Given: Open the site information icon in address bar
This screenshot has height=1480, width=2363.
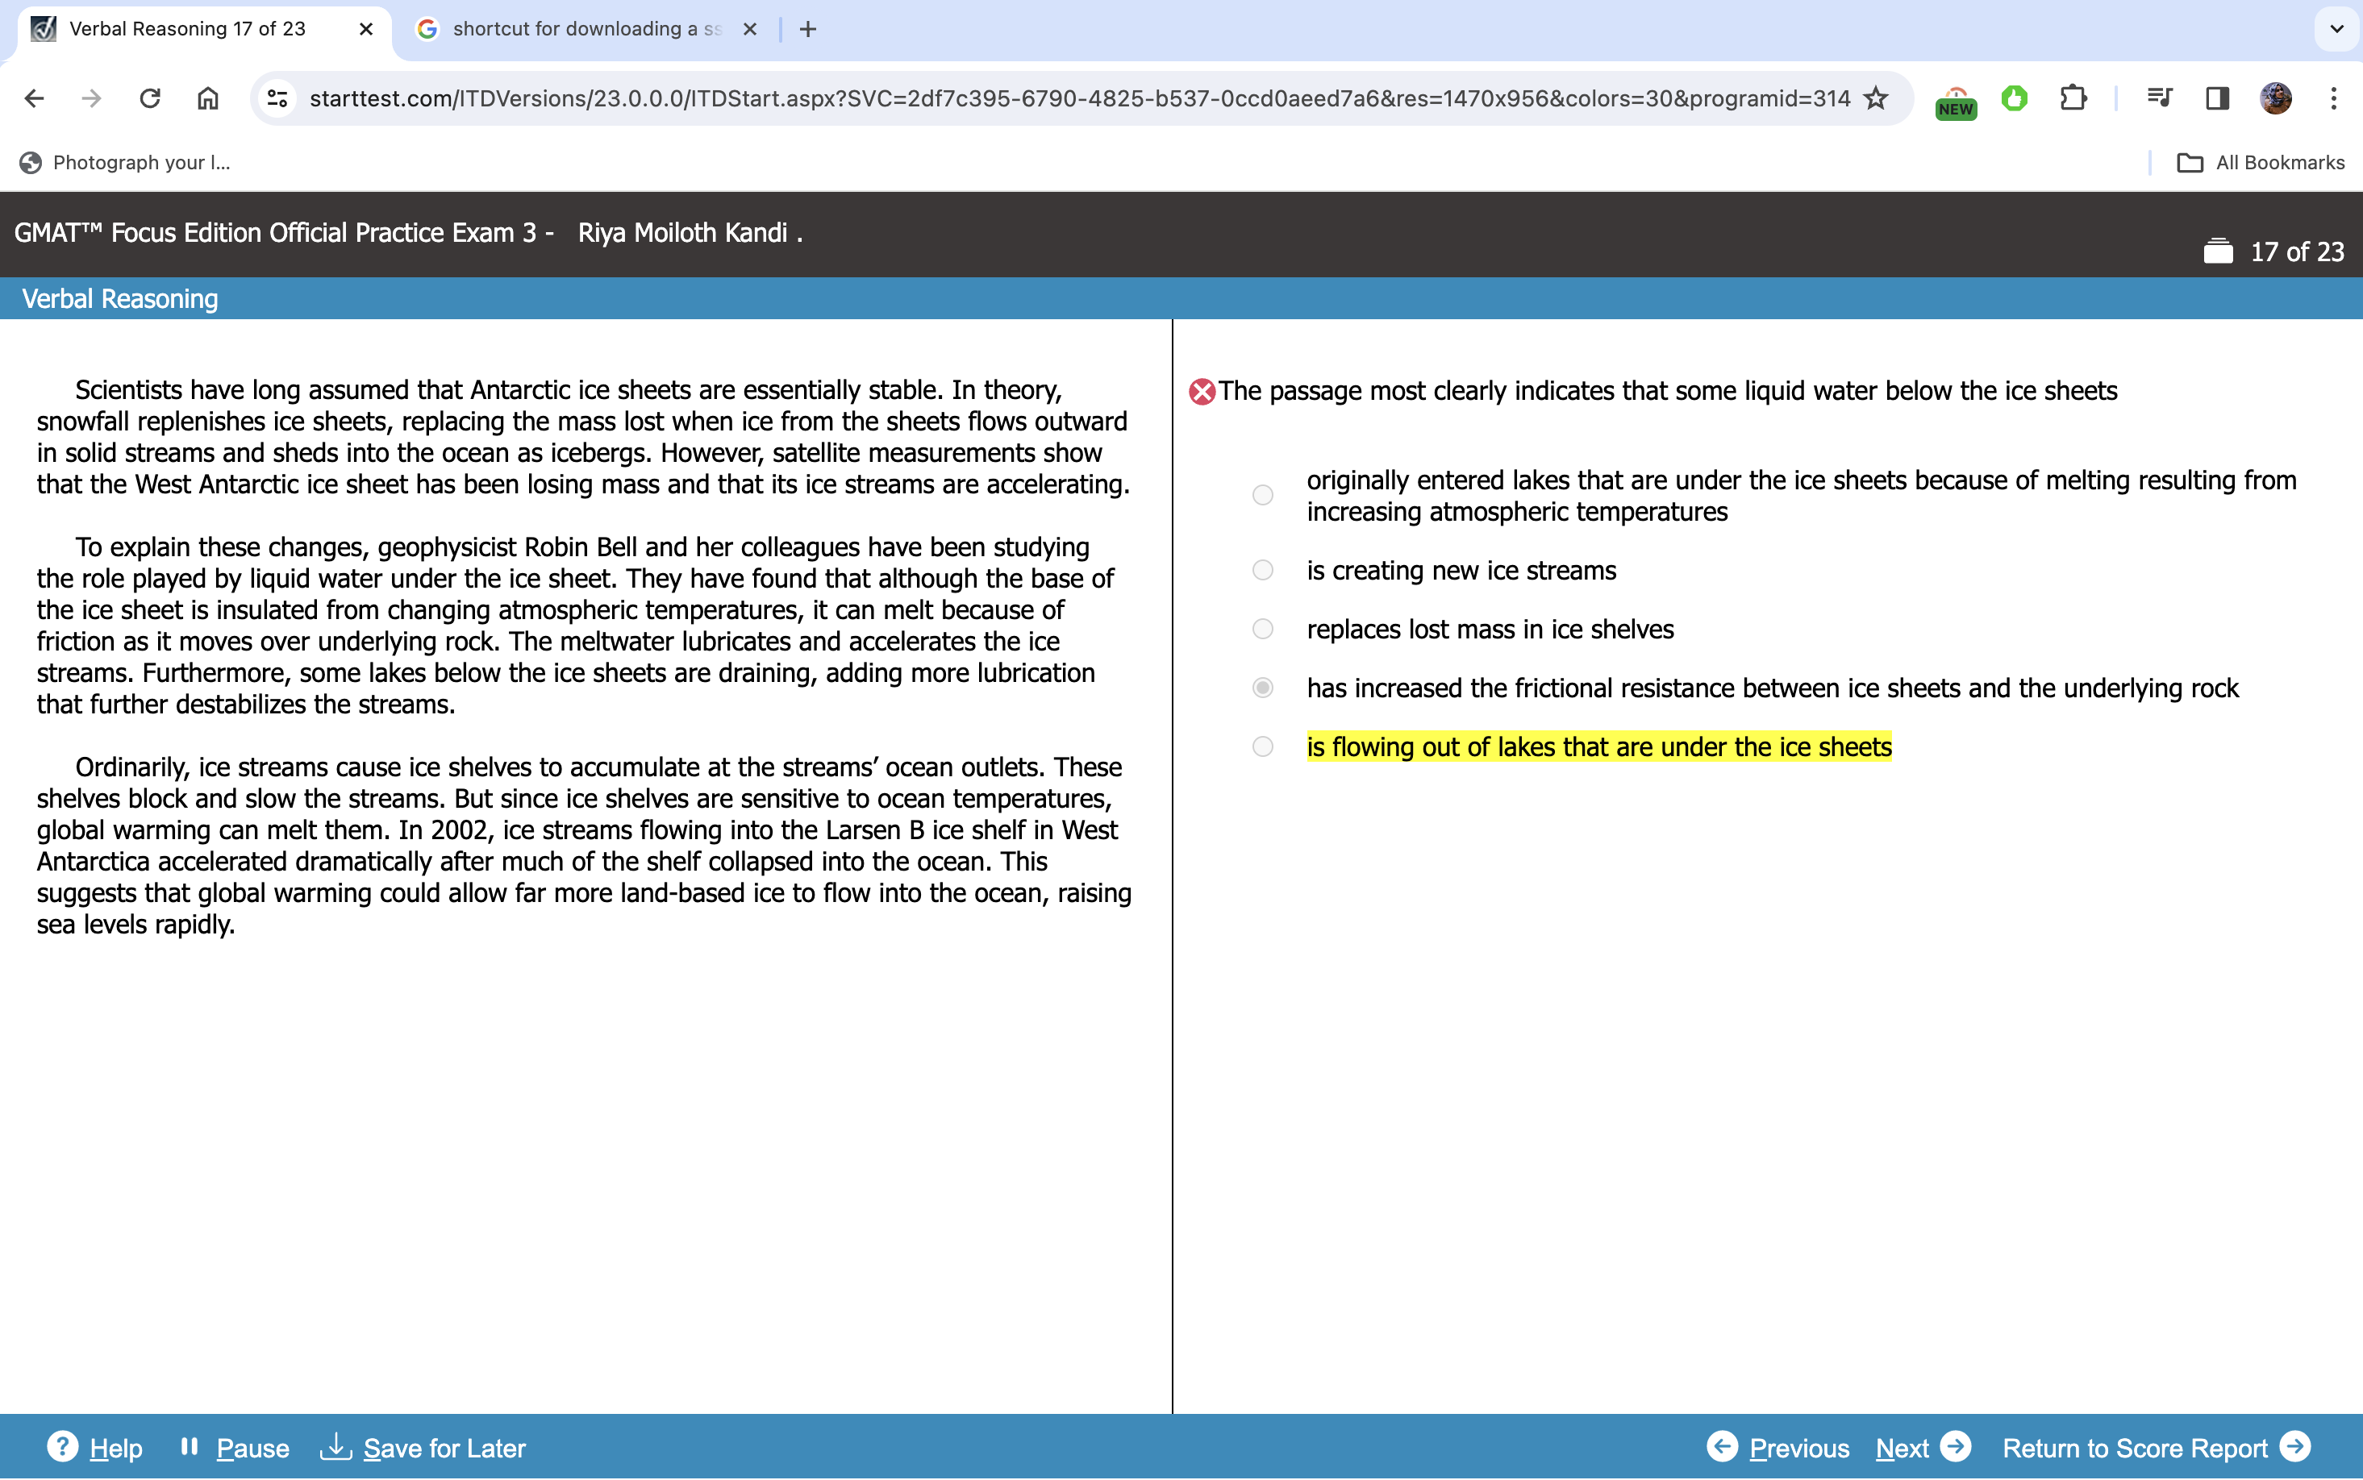Looking at the screenshot, I should (x=278, y=98).
